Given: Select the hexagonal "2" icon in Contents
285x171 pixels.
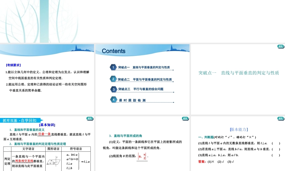Looking at the screenshot, I should [113, 79].
